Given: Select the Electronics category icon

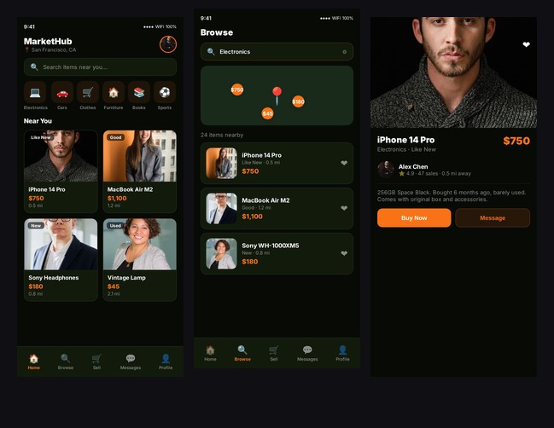Looking at the screenshot, I should [x=36, y=92].
